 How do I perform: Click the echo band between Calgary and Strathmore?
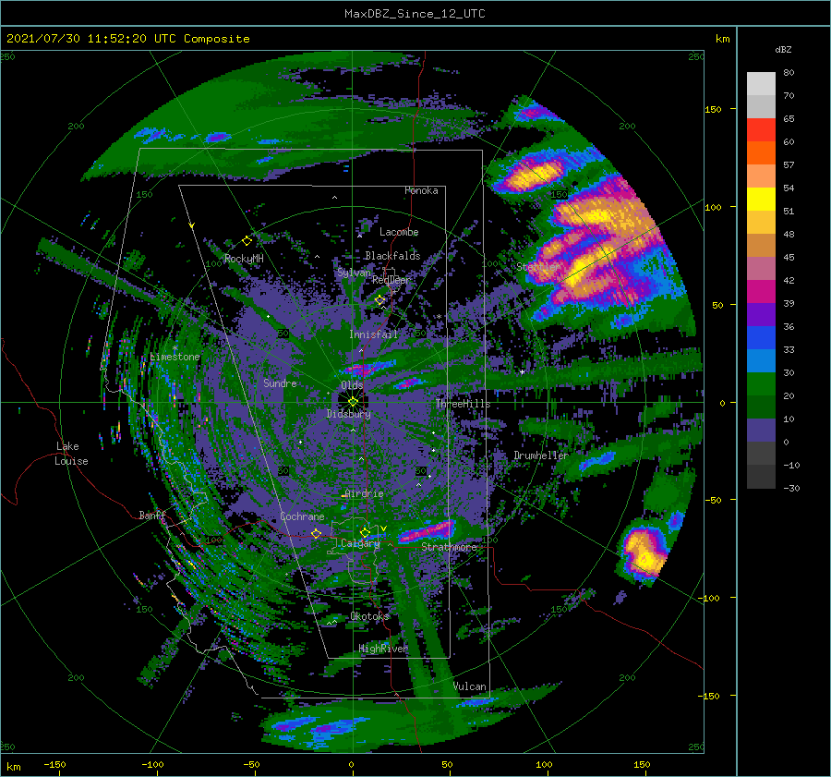[427, 531]
